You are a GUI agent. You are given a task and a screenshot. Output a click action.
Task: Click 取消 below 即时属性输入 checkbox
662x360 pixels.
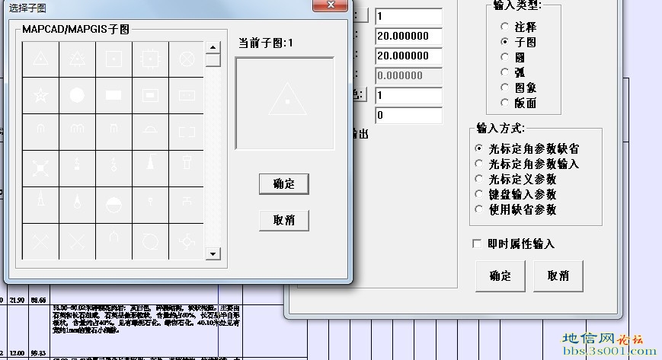[558, 276]
